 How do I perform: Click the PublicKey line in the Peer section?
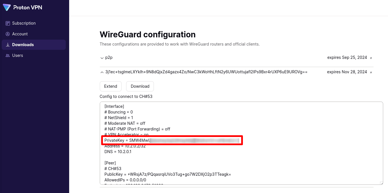pos(168,174)
